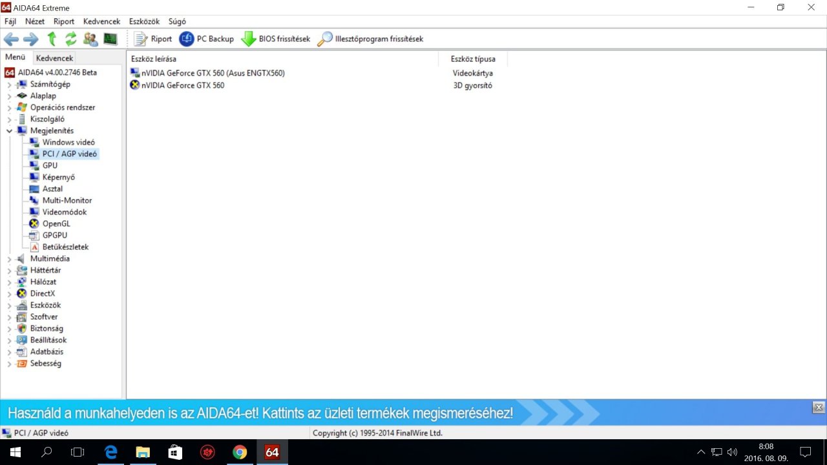Close the advertisement banner
Screen dimensions: 827x465
click(x=819, y=407)
